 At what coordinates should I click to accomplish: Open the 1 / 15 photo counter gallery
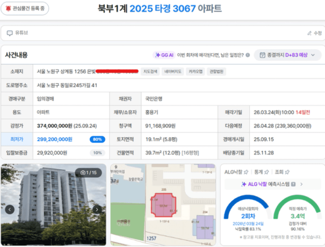pyautogui.click(x=89, y=173)
